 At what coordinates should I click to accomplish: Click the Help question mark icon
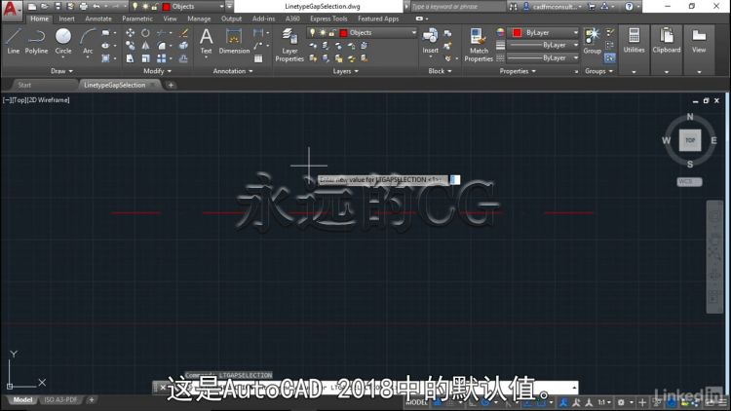click(x=629, y=7)
